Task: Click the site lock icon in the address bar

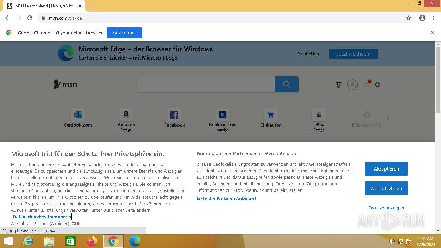Action: [x=43, y=18]
